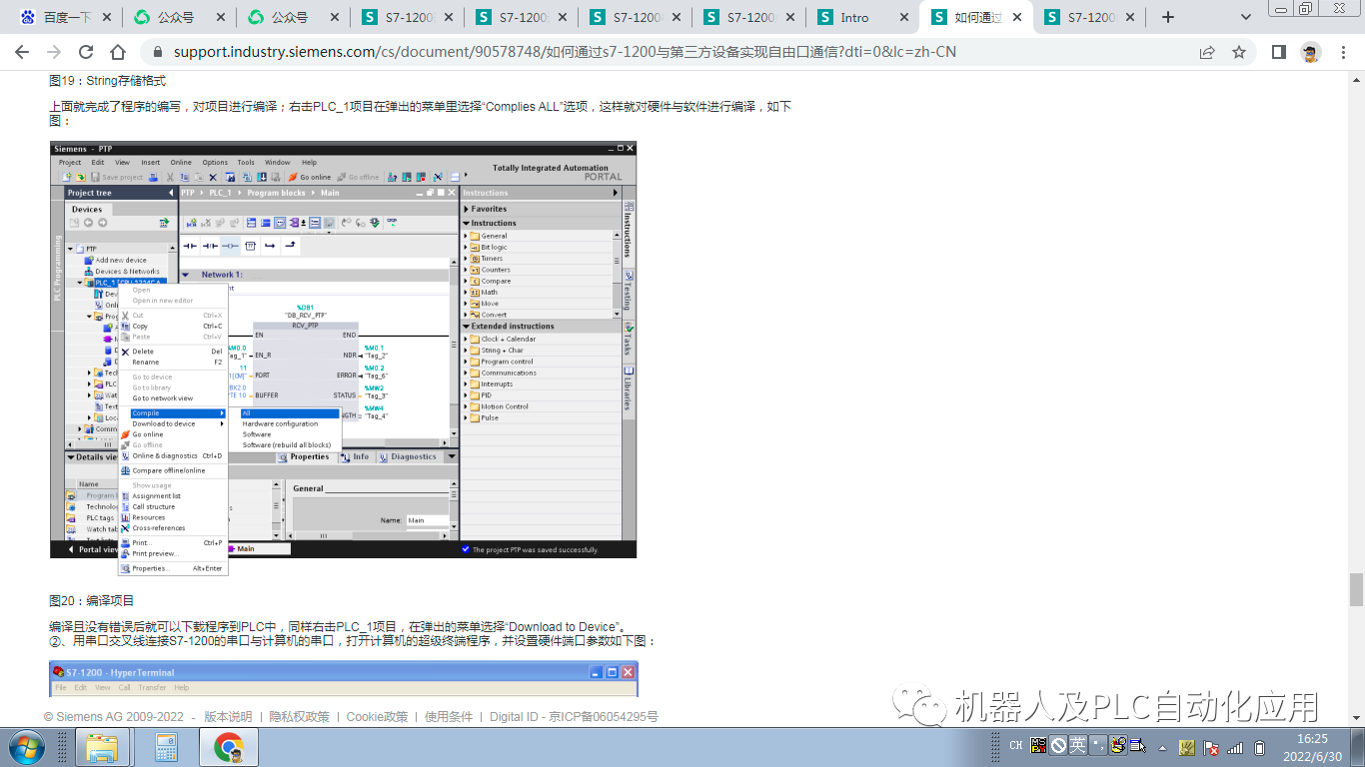Viewport: 1365px width, 767px height.
Task: Open Chrome's side panel
Action: 1278,52
